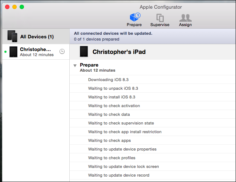Viewport: 236px width, 182px height.
Task: Select "Waiting to check activation" step
Action: pos(153,106)
